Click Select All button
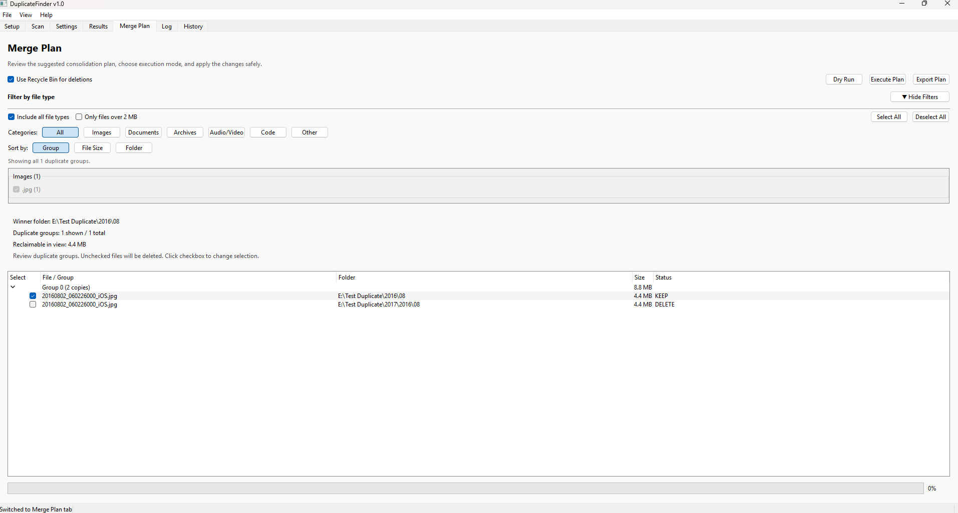 coord(889,117)
